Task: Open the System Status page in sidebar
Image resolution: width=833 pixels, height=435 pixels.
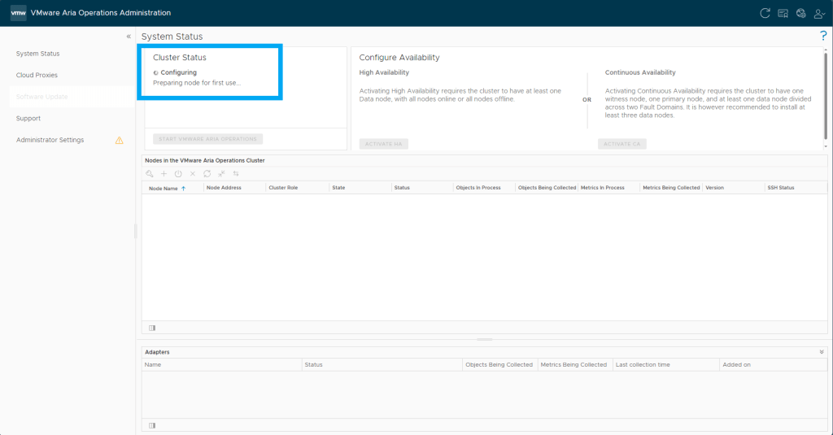Action: (37, 54)
